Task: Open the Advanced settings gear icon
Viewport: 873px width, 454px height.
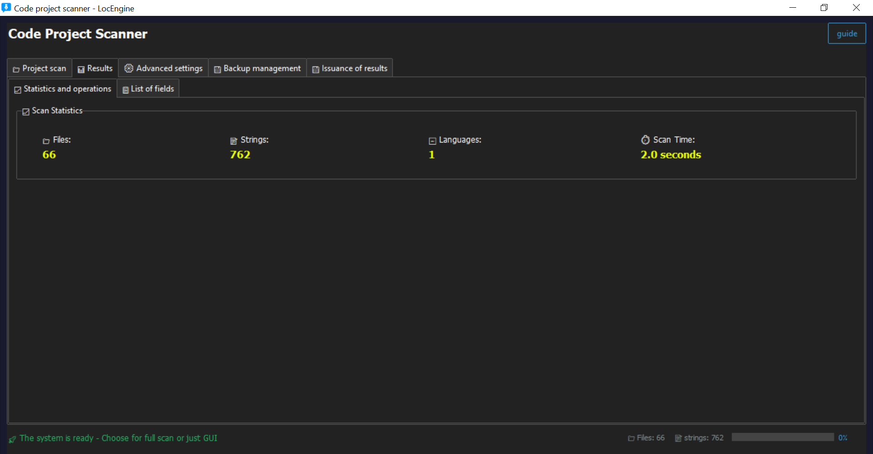Action: pos(129,68)
